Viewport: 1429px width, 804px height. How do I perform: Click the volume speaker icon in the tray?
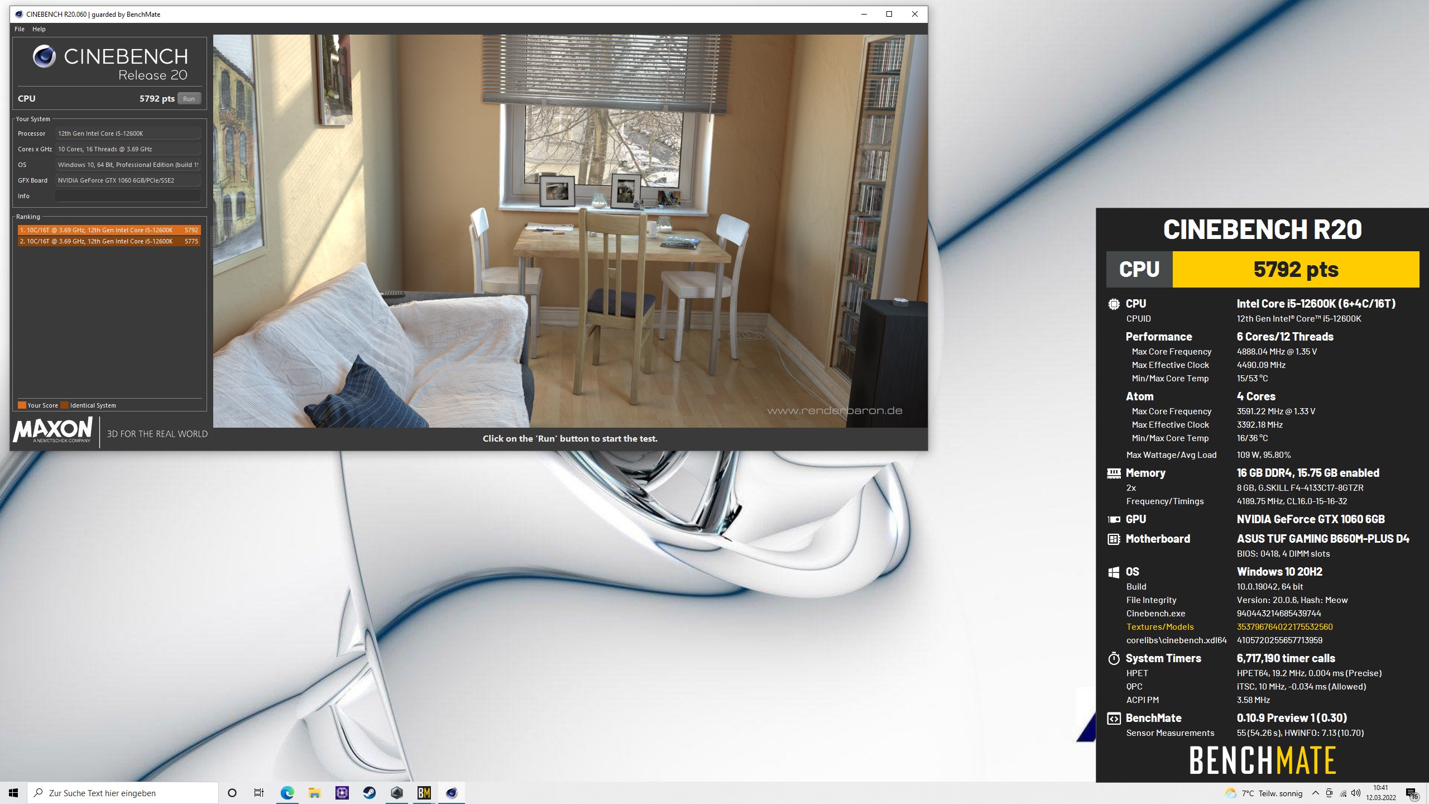tap(1356, 793)
